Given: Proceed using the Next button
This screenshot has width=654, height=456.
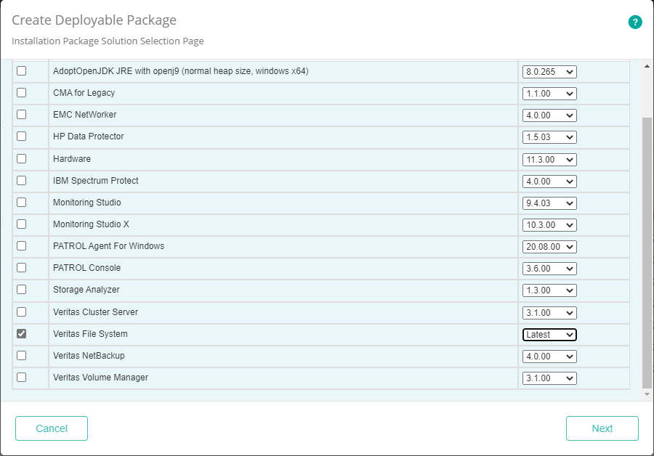Looking at the screenshot, I should coord(602,428).
